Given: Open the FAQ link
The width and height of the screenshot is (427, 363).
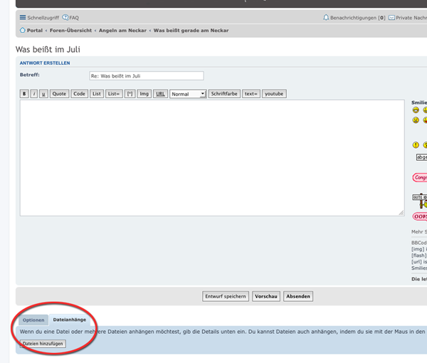Looking at the screenshot, I should click(x=74, y=18).
